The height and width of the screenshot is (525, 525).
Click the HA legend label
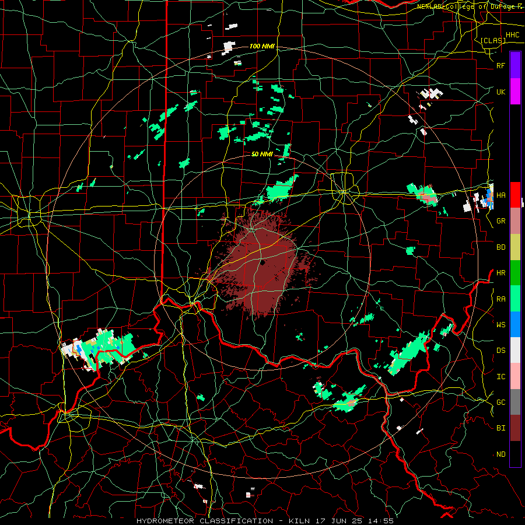click(501, 195)
